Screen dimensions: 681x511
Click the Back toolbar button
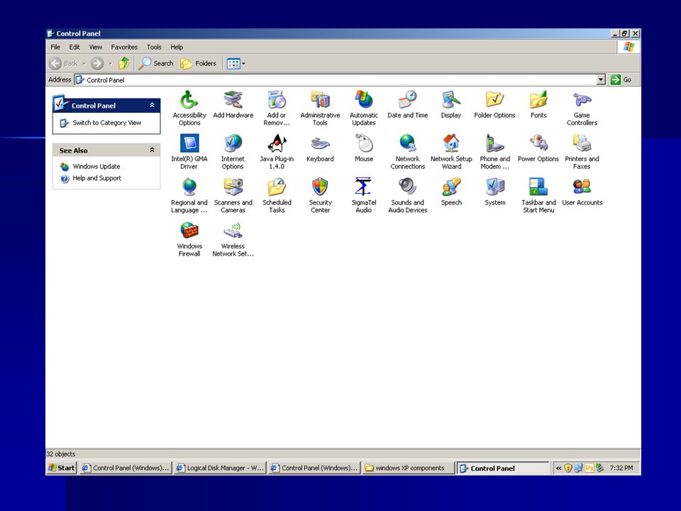(x=63, y=63)
